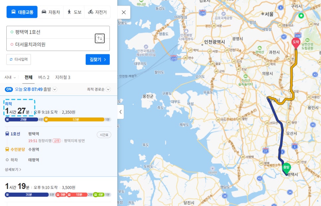The width and height of the screenshot is (321, 206).
Task: Switch to the 버스 2 tab
Action: coord(44,78)
